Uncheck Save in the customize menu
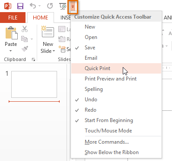 click(116, 48)
